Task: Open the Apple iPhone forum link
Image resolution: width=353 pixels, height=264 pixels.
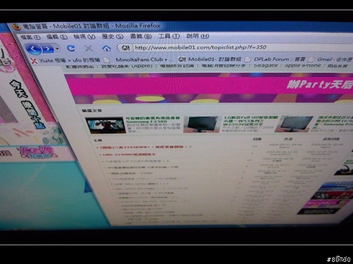Action: 302,65
